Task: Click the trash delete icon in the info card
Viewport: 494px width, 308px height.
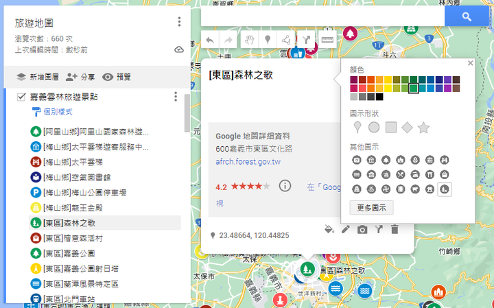Action: (395, 230)
